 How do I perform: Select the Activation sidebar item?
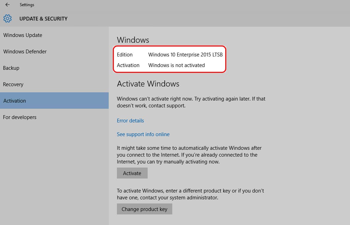(54, 101)
